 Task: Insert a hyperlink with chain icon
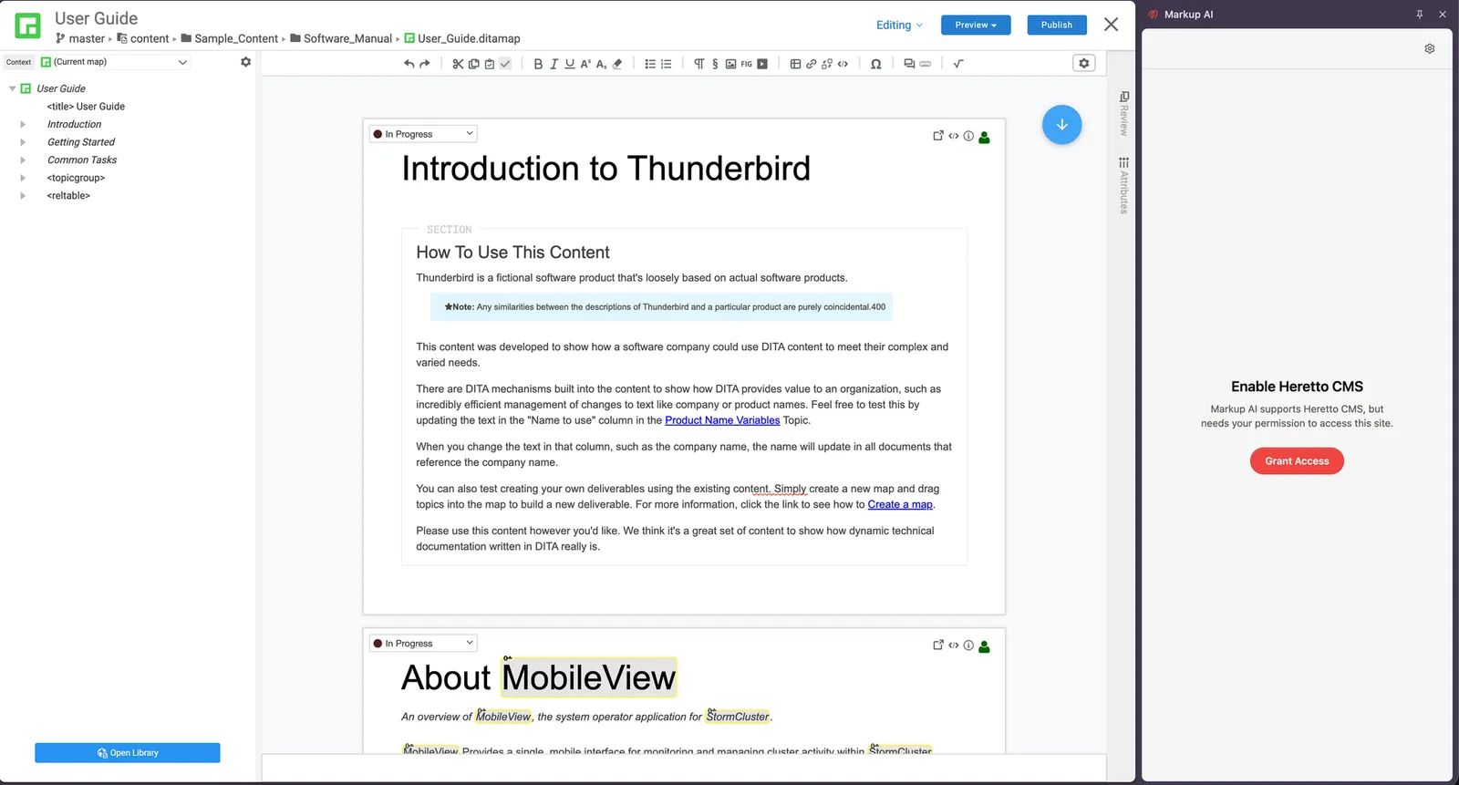pos(811,64)
